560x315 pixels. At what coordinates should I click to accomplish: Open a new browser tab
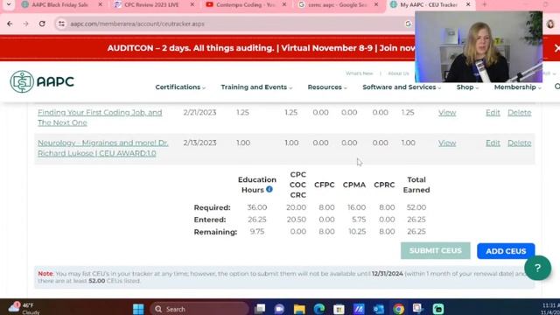tap(484, 4)
